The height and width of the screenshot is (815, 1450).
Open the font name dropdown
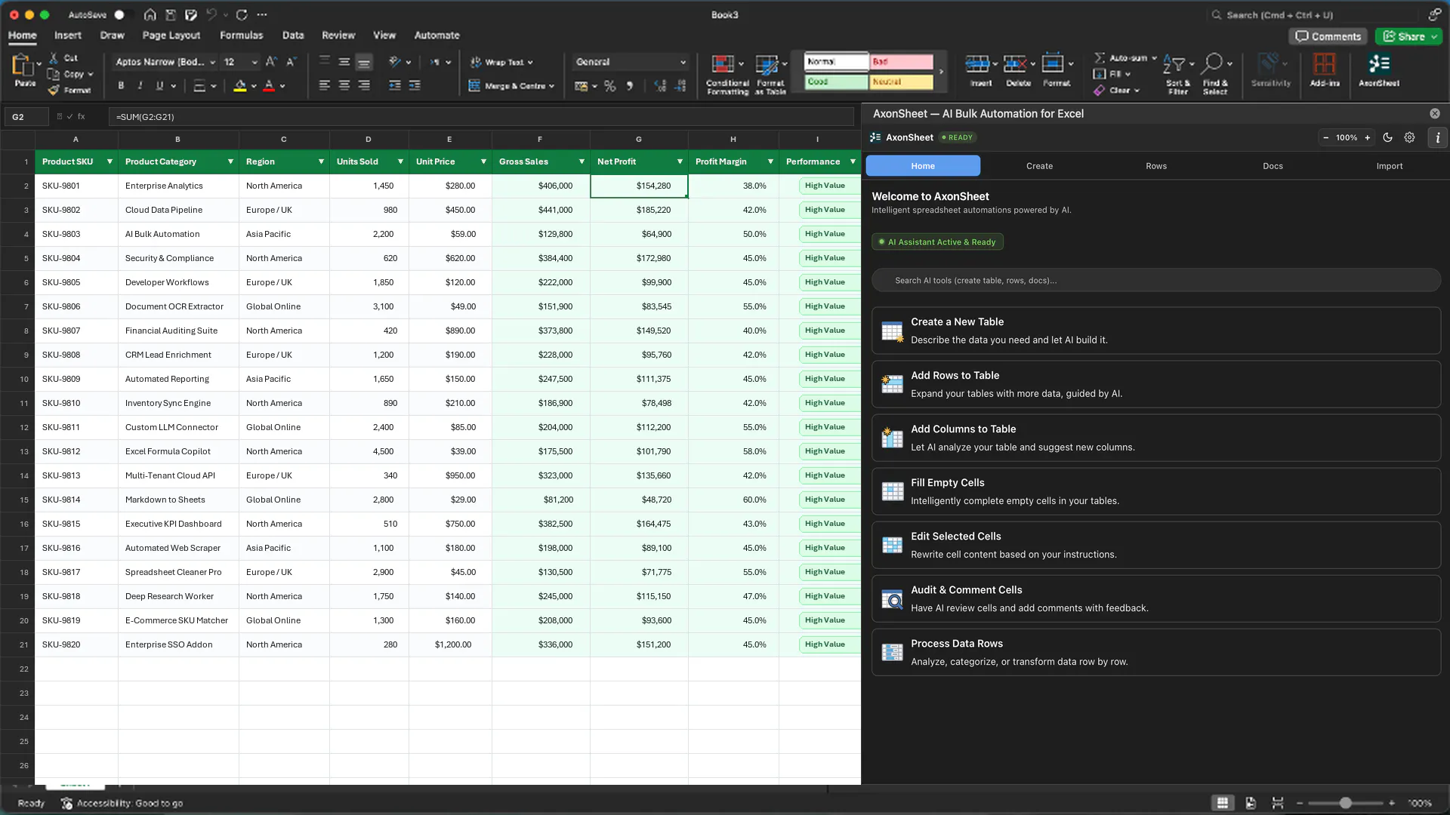(213, 63)
